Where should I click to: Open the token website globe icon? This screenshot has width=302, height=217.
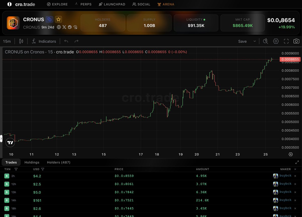(59, 27)
